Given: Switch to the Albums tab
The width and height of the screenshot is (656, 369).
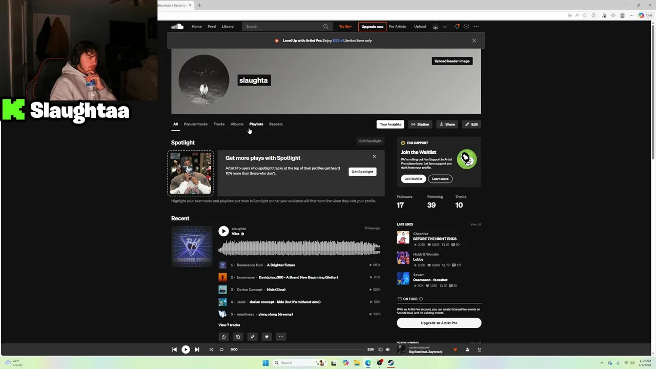Looking at the screenshot, I should pos(237,124).
